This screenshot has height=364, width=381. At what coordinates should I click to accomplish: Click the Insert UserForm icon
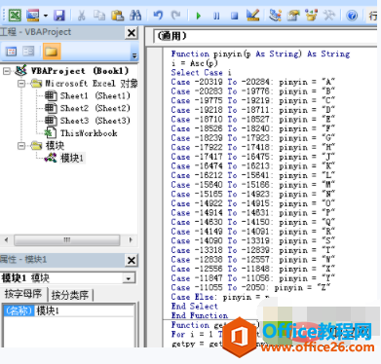(x=33, y=16)
